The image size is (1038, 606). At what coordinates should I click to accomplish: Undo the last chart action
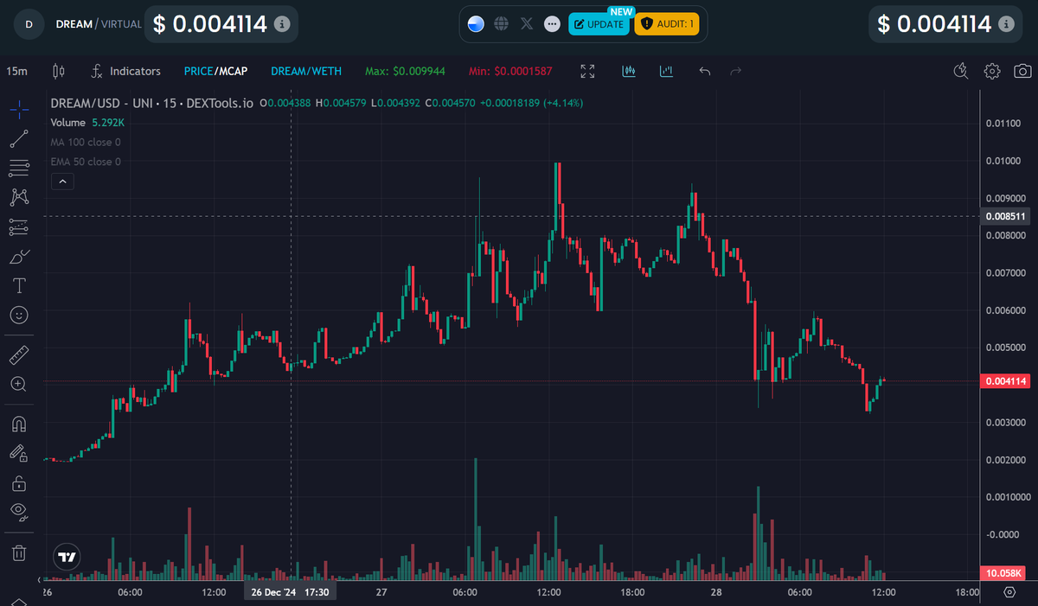coord(705,71)
